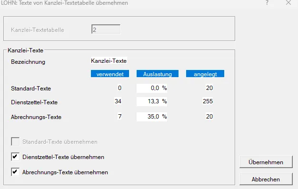Click the Bezeichnung label
298x189 pixels.
[28, 62]
